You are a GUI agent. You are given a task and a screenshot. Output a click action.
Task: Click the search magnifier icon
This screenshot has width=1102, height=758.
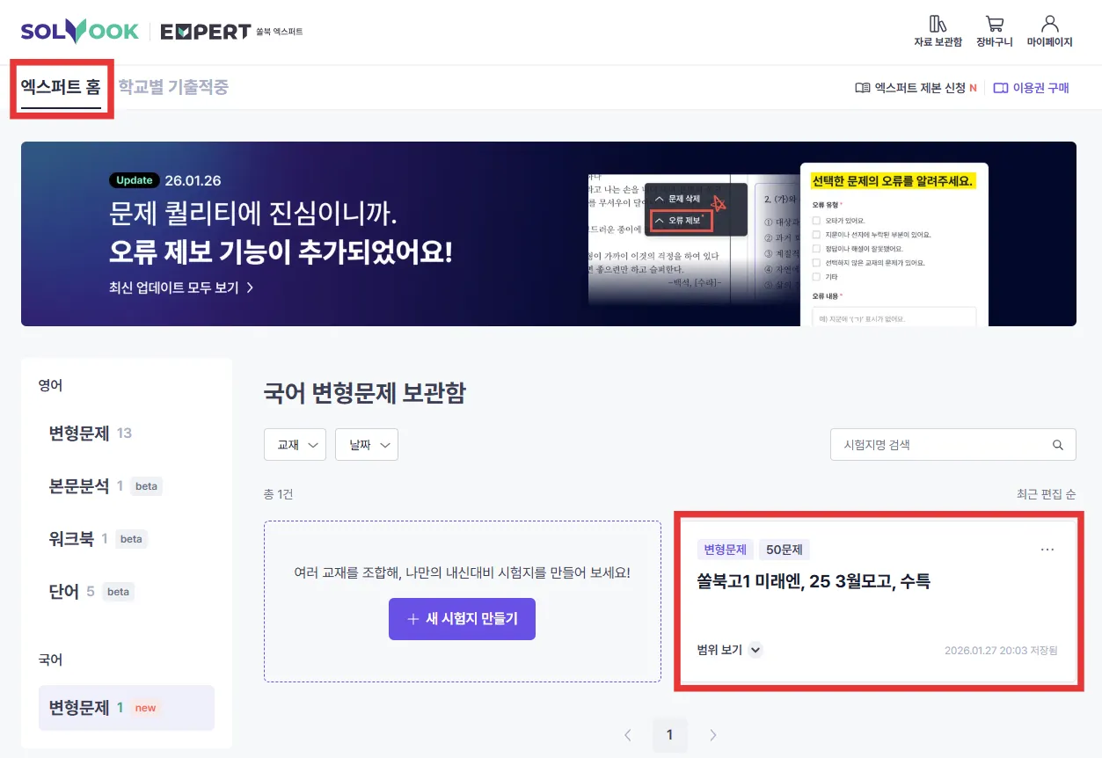(1058, 445)
